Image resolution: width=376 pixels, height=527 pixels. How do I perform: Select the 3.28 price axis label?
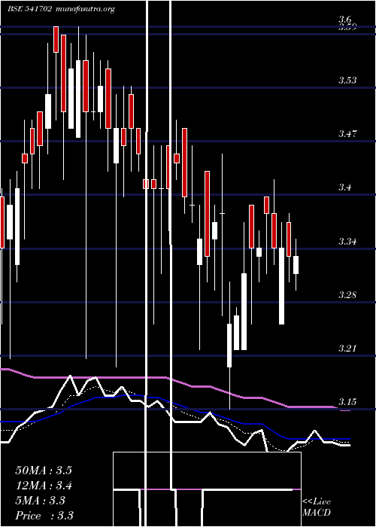pyautogui.click(x=347, y=295)
